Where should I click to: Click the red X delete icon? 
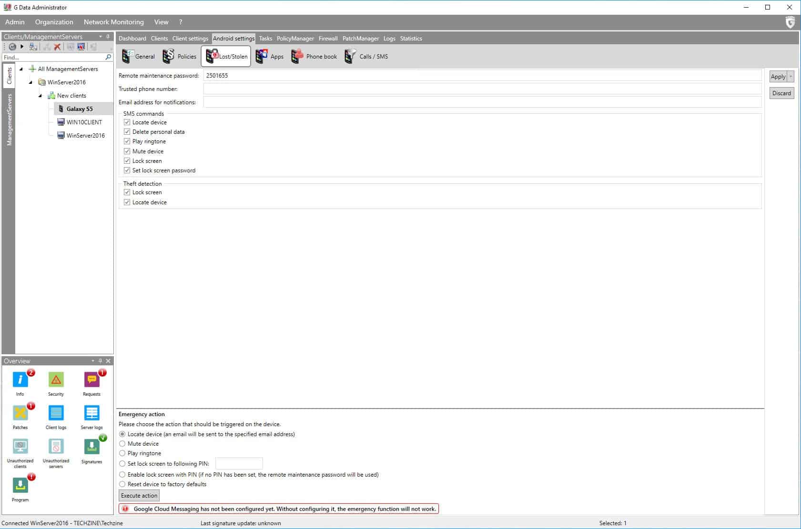tap(57, 47)
